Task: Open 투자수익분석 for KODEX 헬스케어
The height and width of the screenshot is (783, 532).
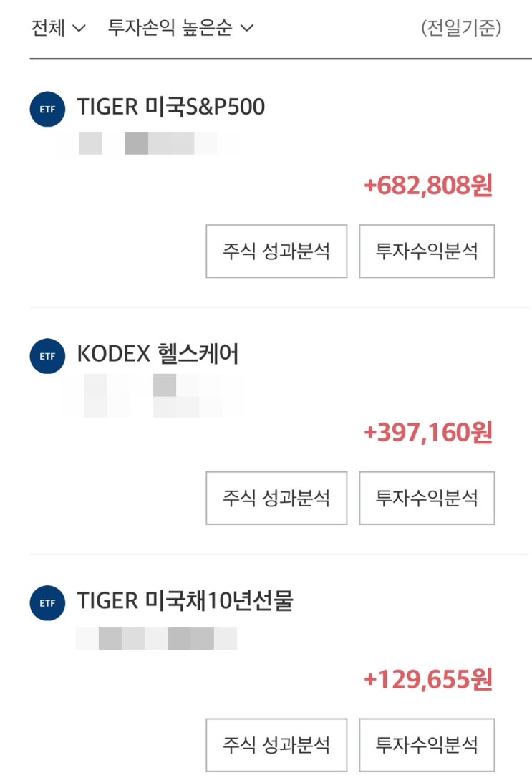Action: coord(427,498)
